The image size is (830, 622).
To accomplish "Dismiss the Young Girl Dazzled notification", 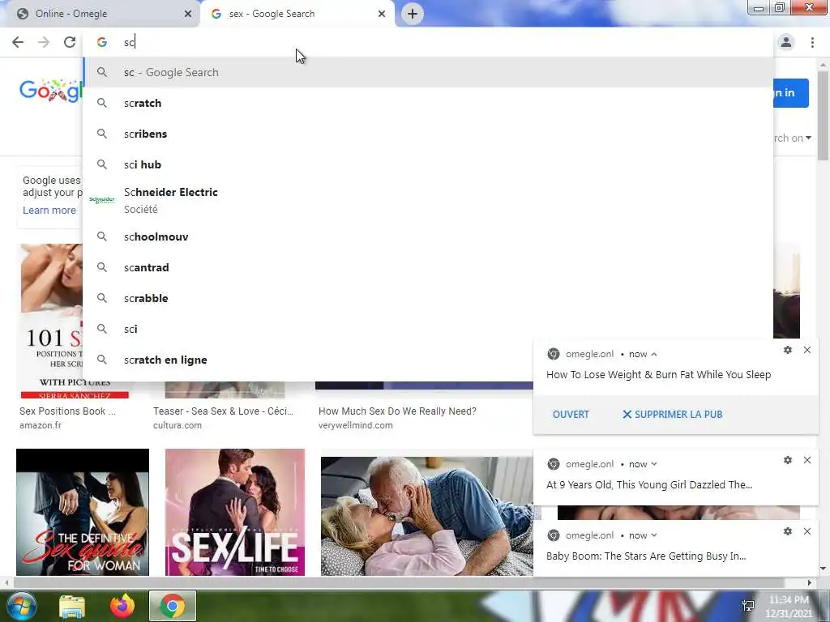I will pos(806,460).
